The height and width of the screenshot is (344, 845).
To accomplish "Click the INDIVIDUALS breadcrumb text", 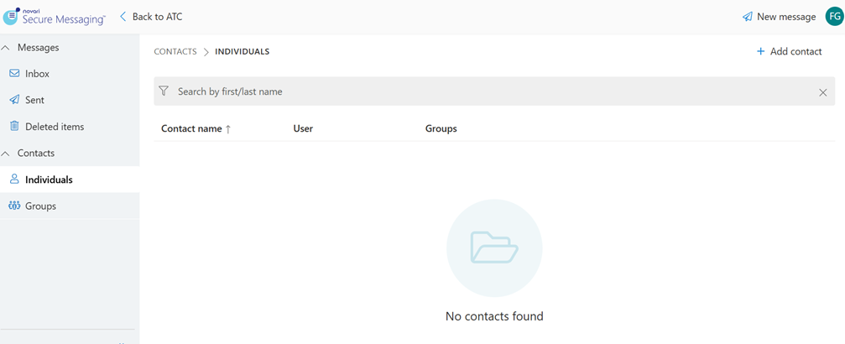I will [242, 52].
